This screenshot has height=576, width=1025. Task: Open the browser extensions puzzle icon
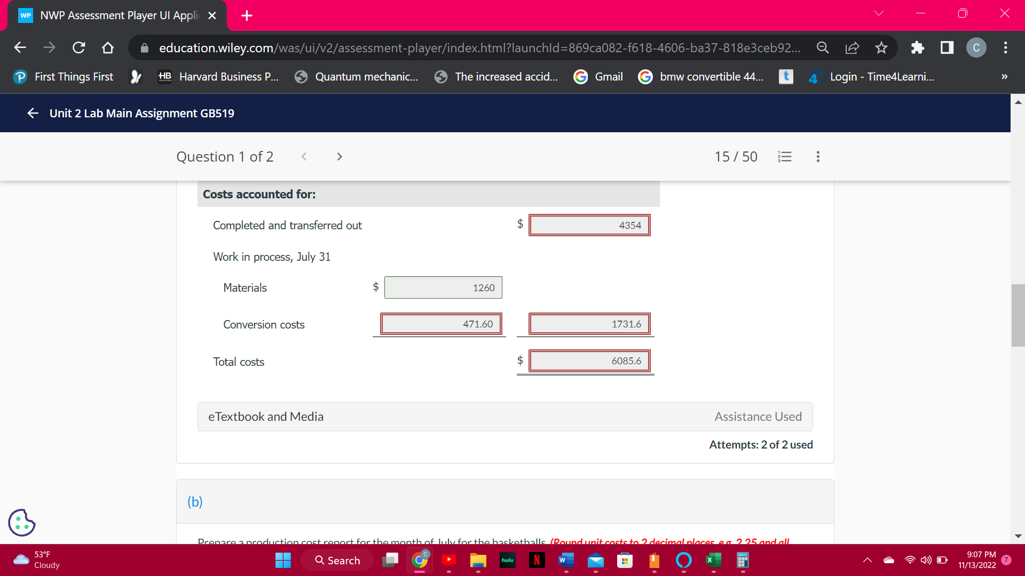point(917,48)
